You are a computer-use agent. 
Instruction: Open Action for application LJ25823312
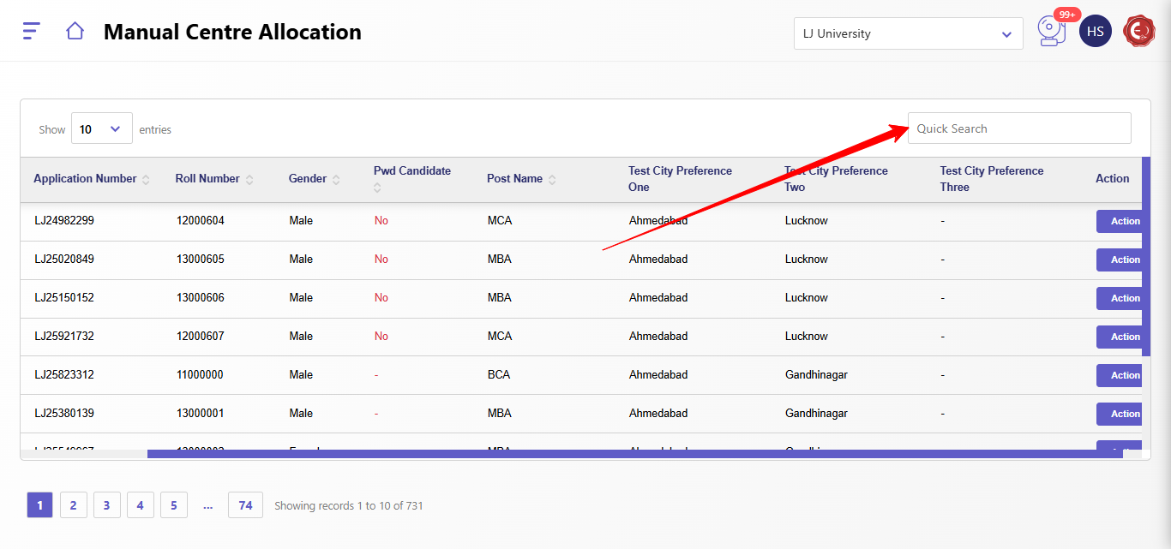(x=1120, y=375)
